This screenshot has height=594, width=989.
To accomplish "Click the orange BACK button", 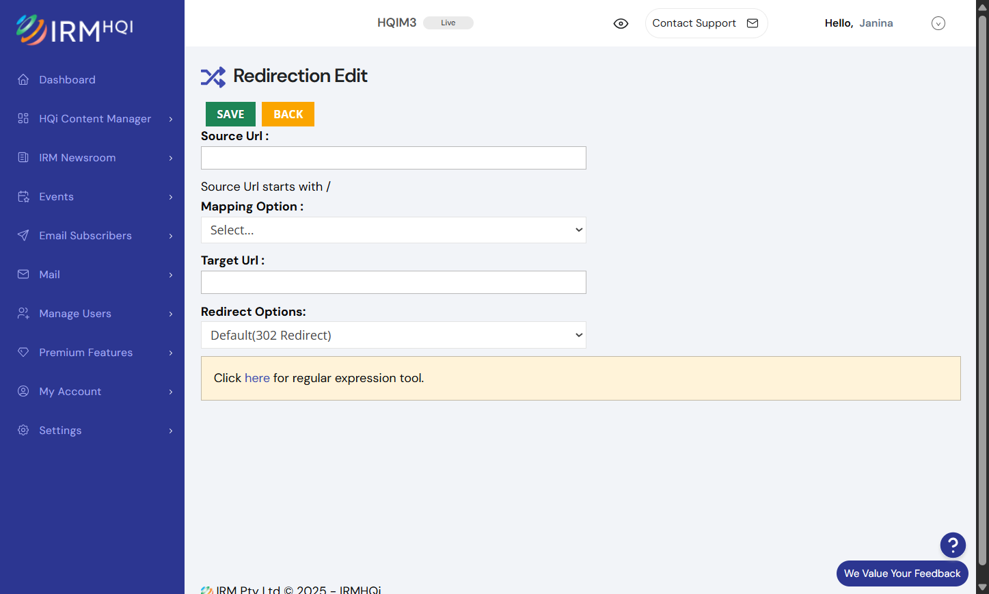I will pos(288,114).
